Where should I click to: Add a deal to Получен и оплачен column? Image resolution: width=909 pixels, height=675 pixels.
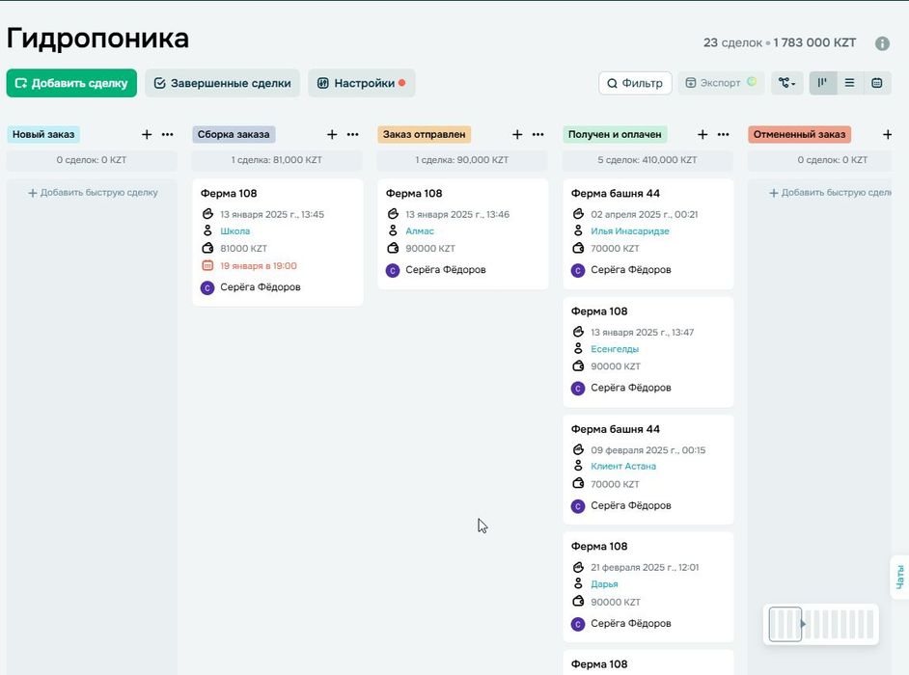click(x=702, y=134)
